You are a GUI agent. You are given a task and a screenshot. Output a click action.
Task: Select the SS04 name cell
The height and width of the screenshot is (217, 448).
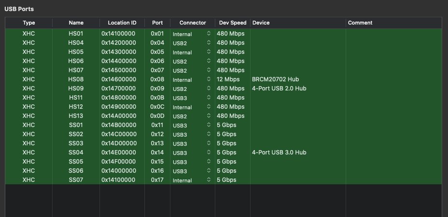point(76,152)
